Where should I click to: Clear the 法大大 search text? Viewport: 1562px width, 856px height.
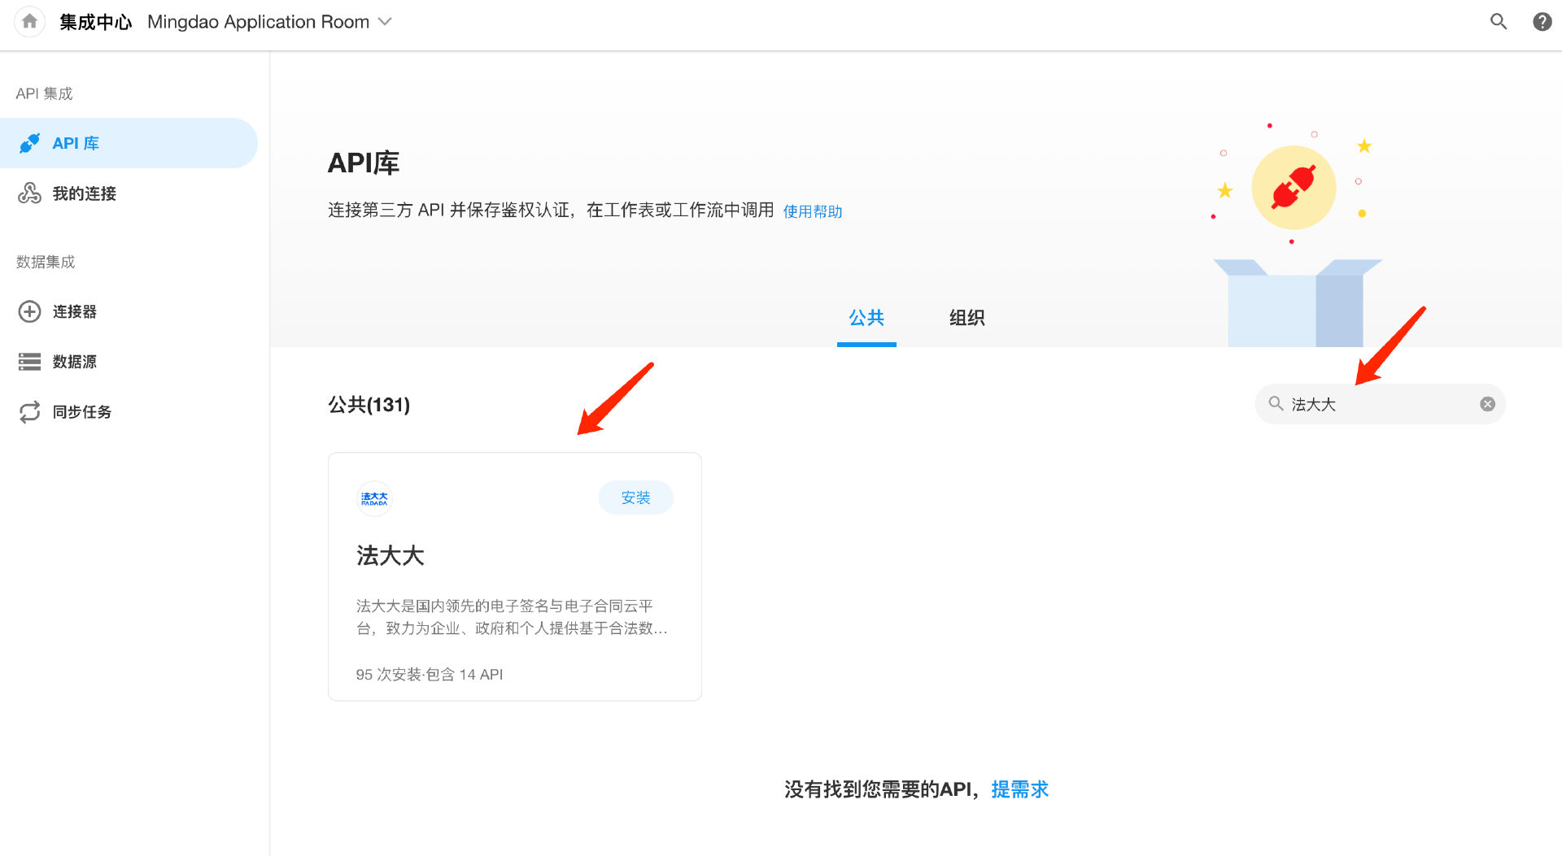tap(1487, 404)
